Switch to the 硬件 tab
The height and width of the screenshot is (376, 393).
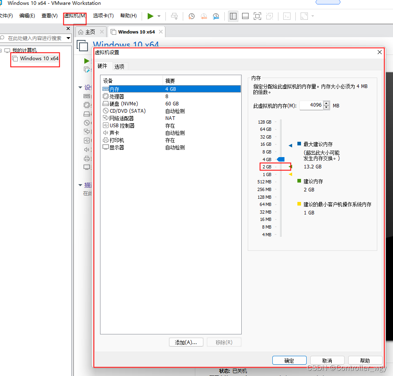[x=102, y=66]
